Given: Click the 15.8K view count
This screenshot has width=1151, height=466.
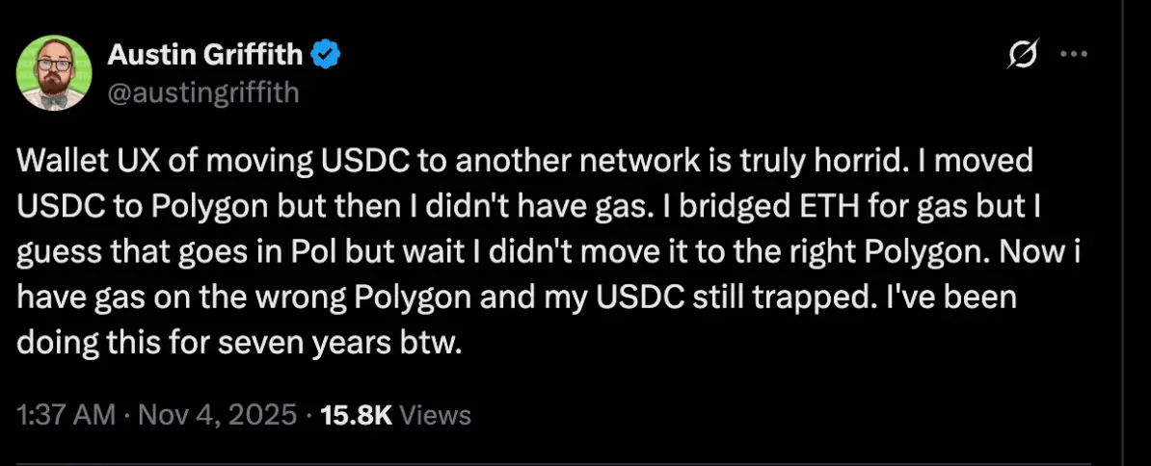Looking at the screenshot, I should (356, 416).
